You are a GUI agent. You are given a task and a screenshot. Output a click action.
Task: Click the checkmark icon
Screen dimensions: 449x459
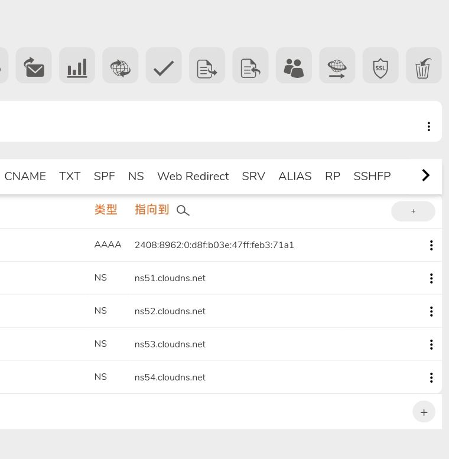164,66
